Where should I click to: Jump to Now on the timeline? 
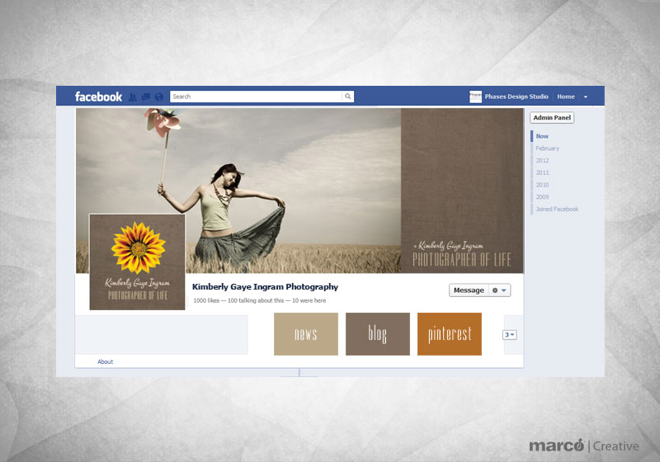542,136
